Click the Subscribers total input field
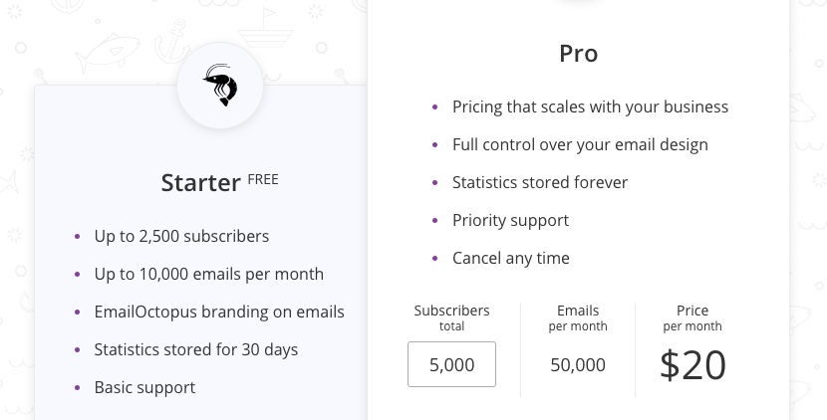827x420 pixels. click(x=451, y=364)
